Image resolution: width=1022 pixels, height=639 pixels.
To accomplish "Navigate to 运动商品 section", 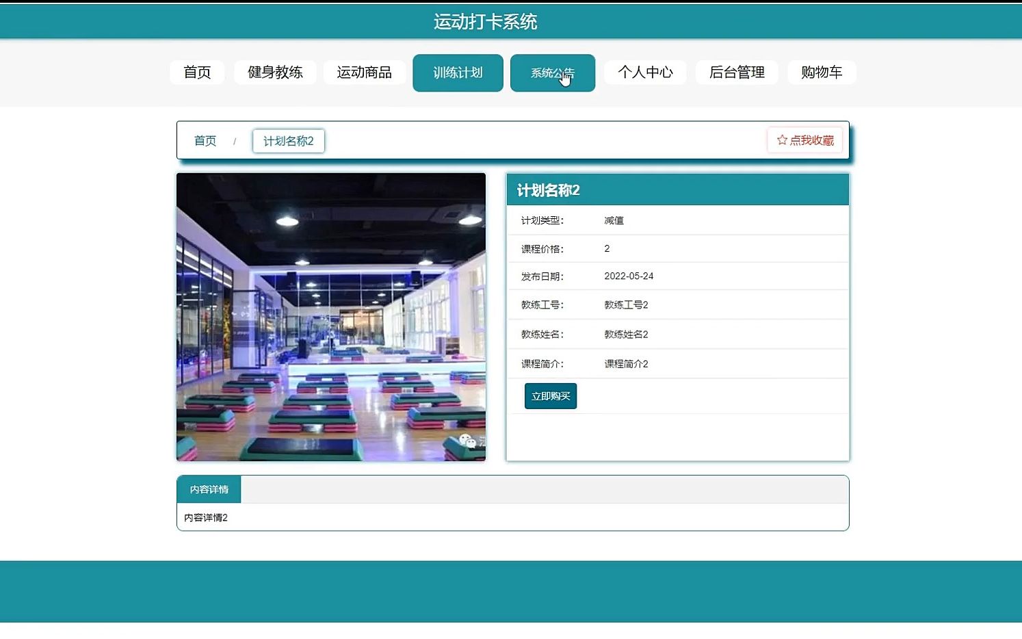I will pyautogui.click(x=365, y=72).
